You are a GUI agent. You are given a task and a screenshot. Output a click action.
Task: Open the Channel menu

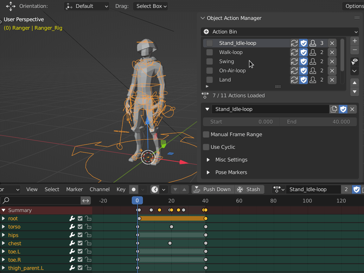tap(99, 189)
